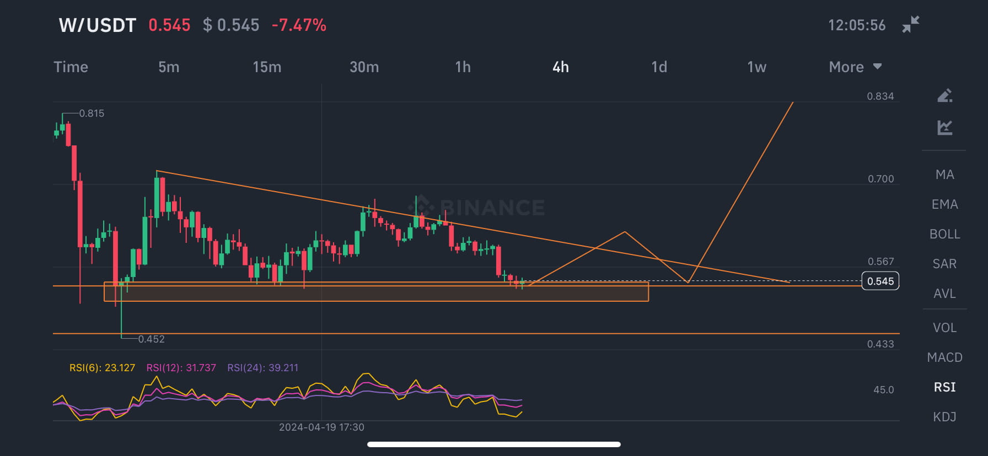Toggle the MA moving average overlay
Viewport: 988px width, 456px height.
(x=945, y=174)
